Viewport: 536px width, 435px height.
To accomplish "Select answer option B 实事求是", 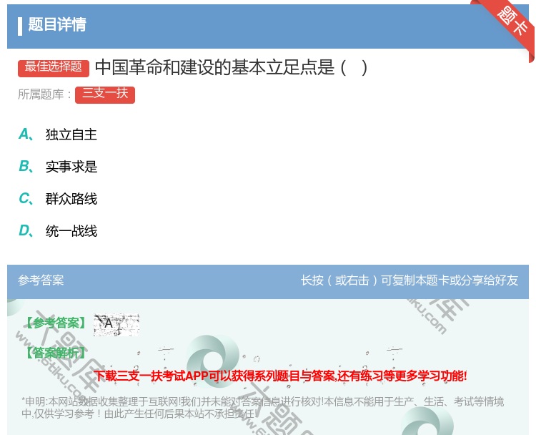I will (58, 167).
